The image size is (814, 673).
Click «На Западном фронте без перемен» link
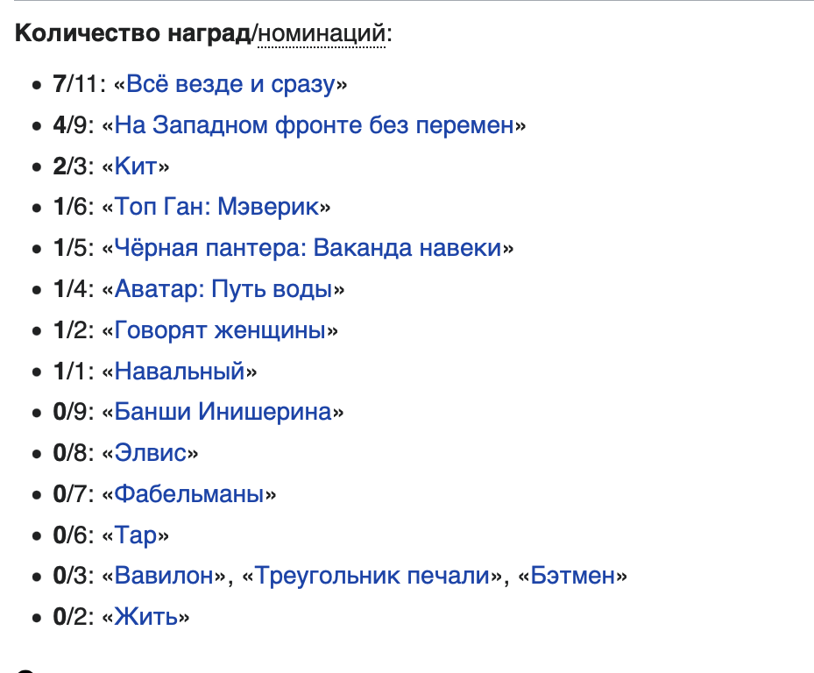314,125
